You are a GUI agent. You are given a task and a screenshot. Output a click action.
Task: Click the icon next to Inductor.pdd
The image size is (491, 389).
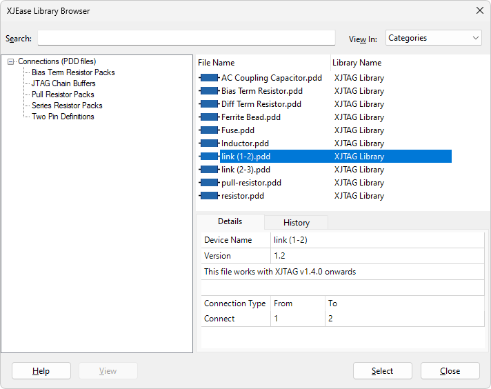[x=209, y=143]
